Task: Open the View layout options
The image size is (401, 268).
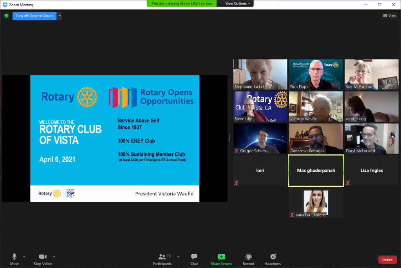Action: pos(389,16)
